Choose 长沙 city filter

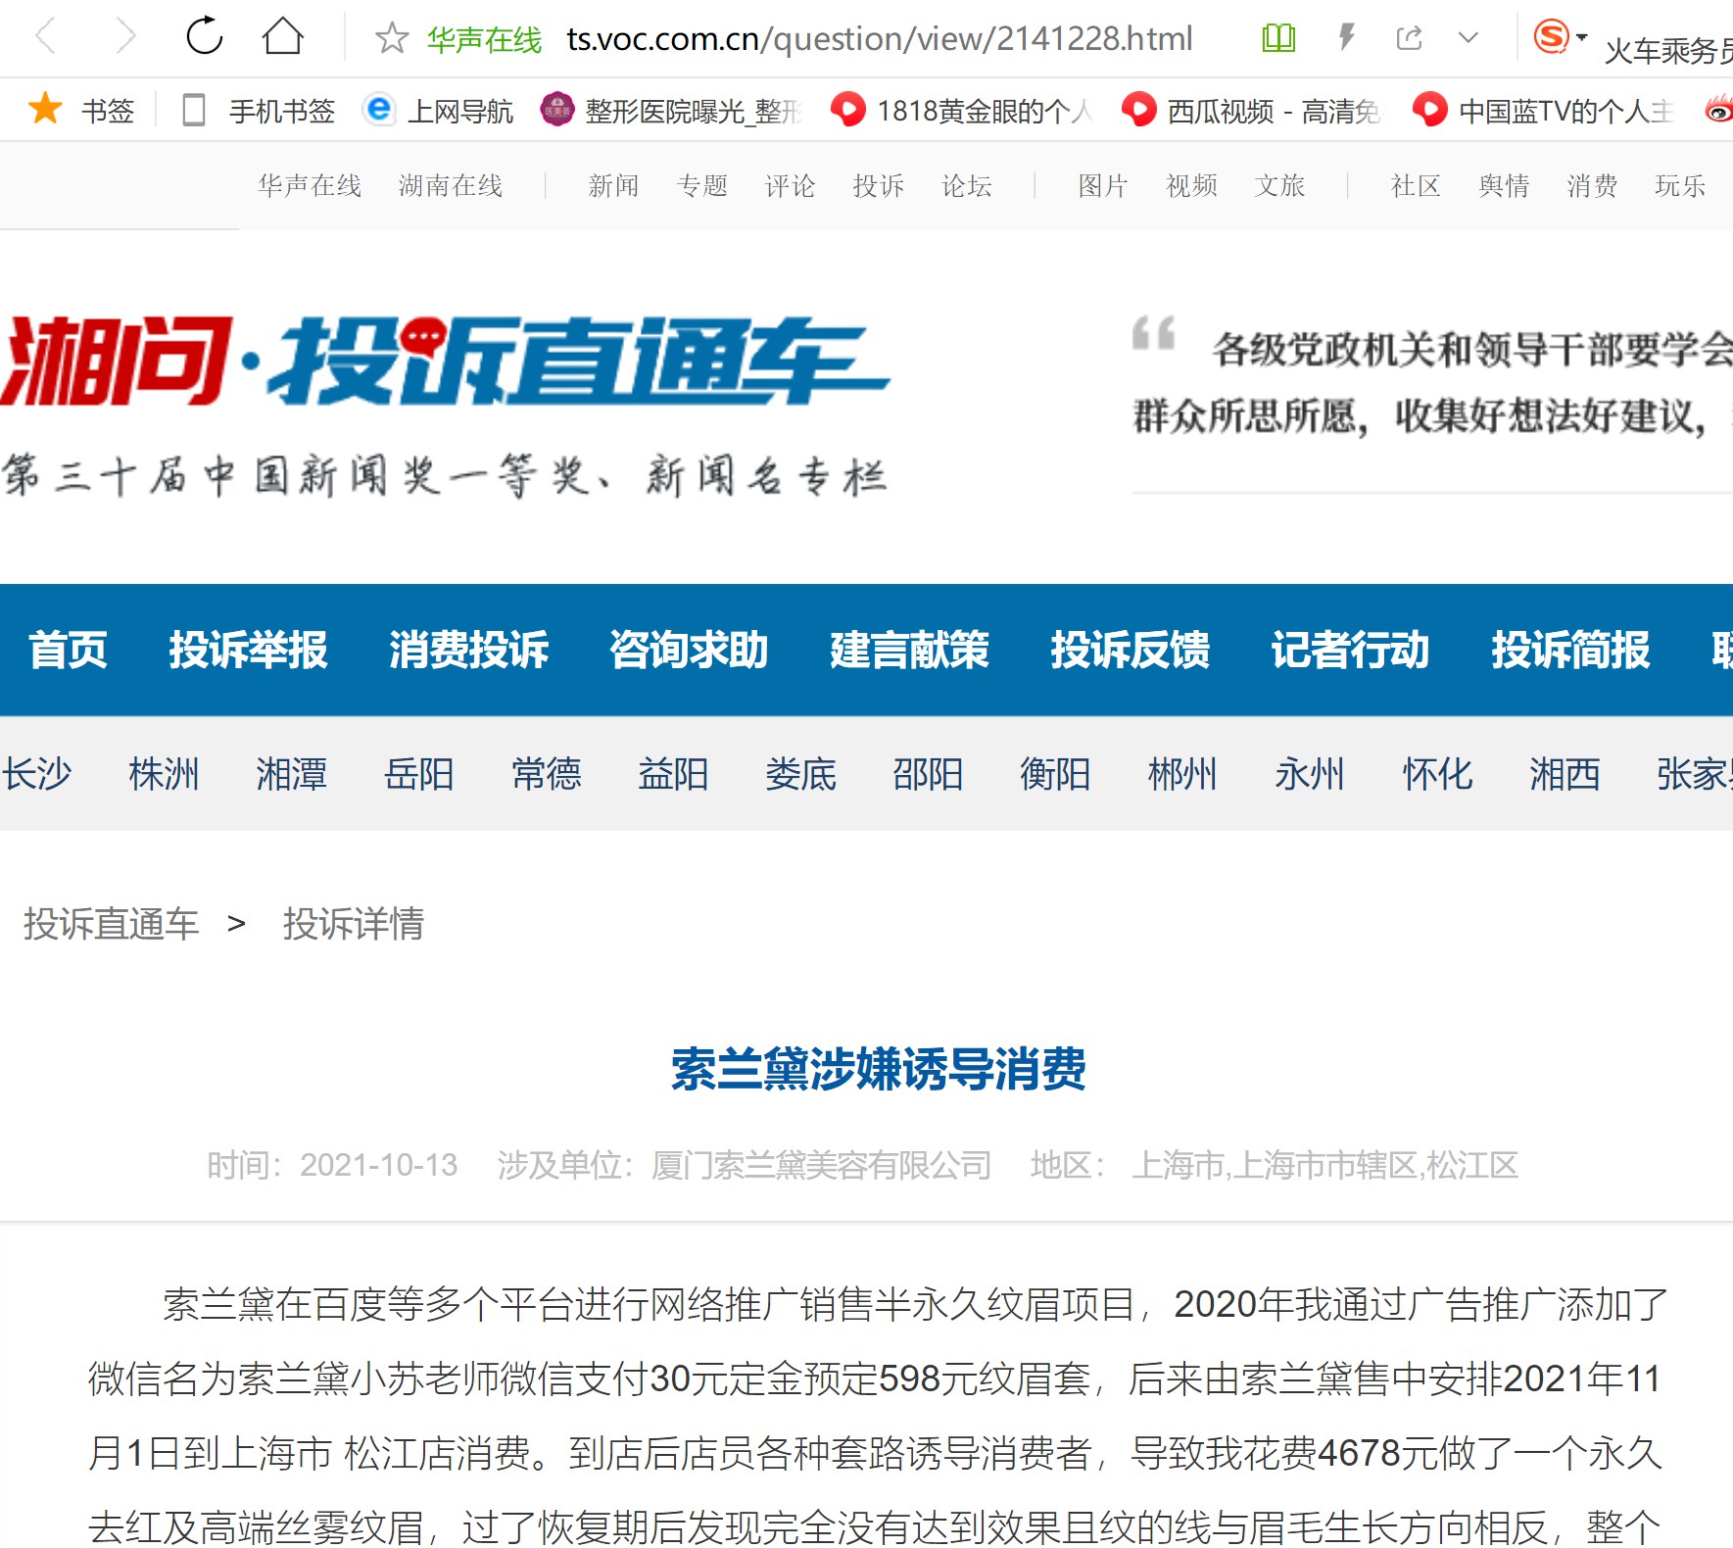tap(36, 774)
